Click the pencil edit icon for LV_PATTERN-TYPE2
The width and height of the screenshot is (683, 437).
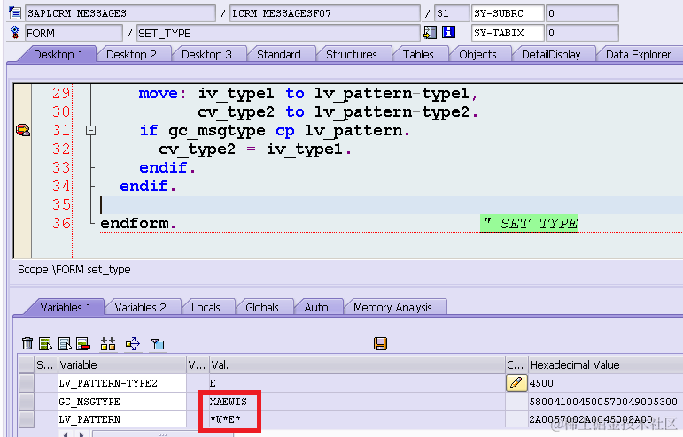[x=516, y=383]
